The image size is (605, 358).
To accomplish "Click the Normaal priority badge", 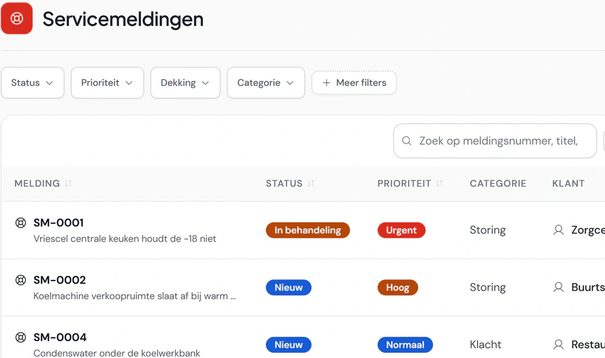I will 405,344.
